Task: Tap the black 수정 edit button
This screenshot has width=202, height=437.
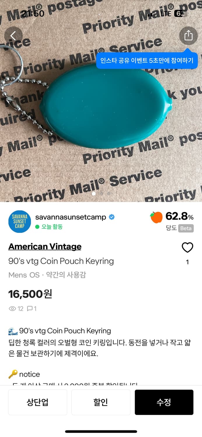Action: (164, 402)
